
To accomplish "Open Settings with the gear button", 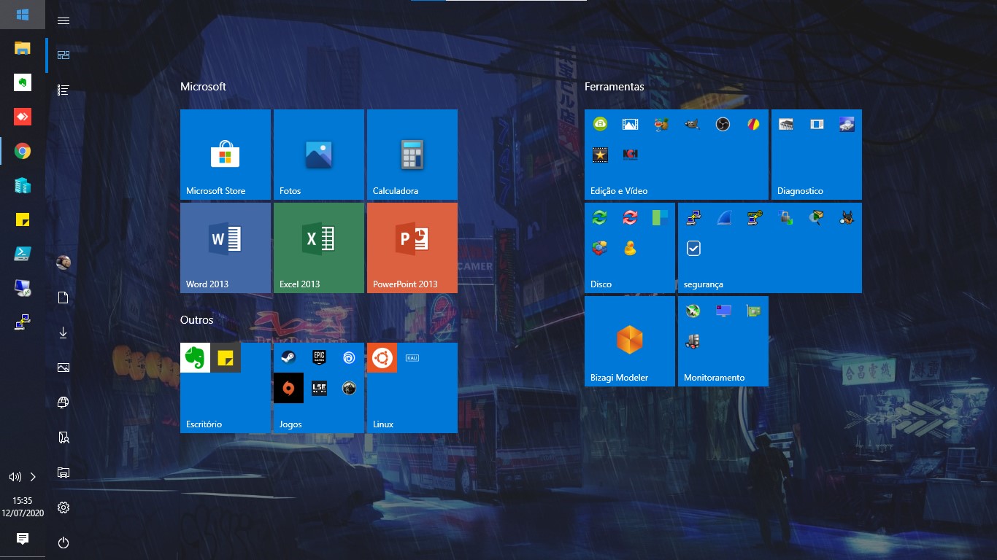I will click(63, 507).
